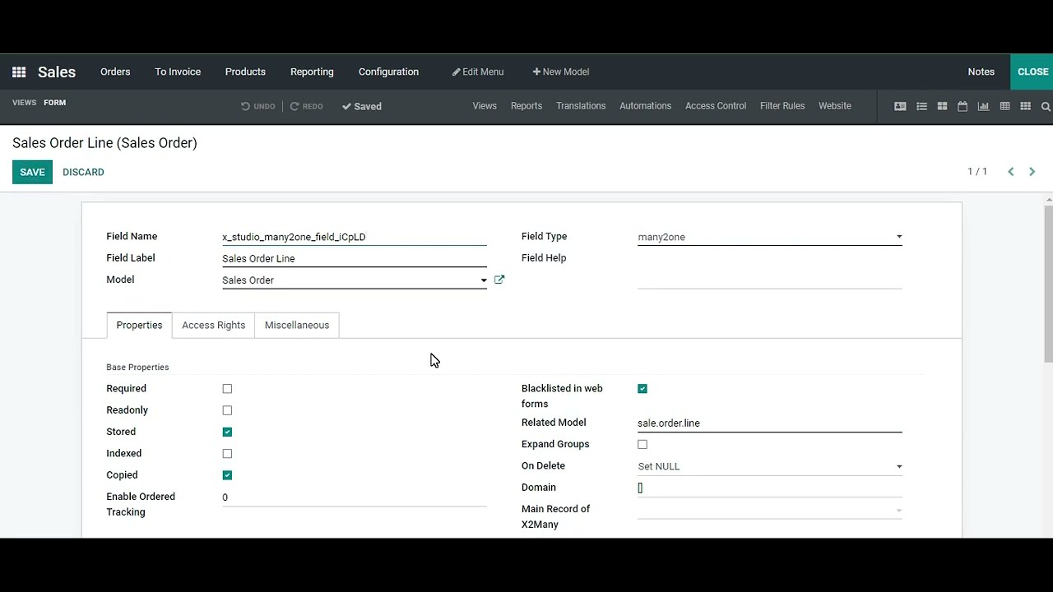The height and width of the screenshot is (592, 1053).
Task: Open the Model dropdown
Action: pos(355,280)
